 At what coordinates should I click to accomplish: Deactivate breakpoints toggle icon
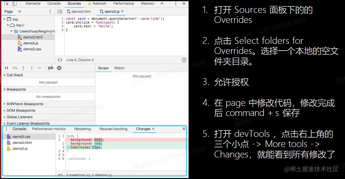click(51, 68)
